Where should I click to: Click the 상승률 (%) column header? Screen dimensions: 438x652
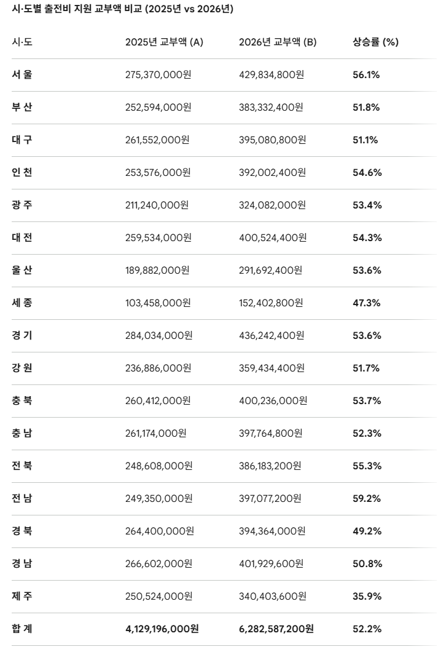coord(376,42)
